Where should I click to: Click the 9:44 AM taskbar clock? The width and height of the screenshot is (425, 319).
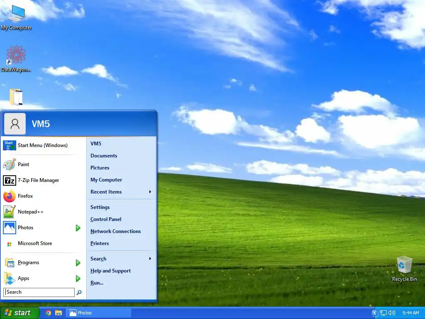[x=410, y=313]
